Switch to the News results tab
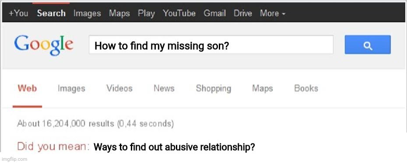Viewport: 407px width, 163px height. 164,88
